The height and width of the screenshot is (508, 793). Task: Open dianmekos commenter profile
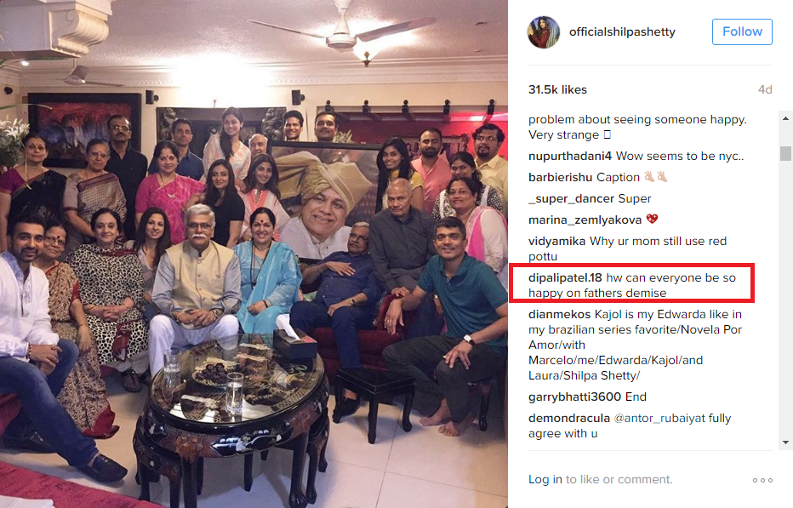[x=559, y=314]
